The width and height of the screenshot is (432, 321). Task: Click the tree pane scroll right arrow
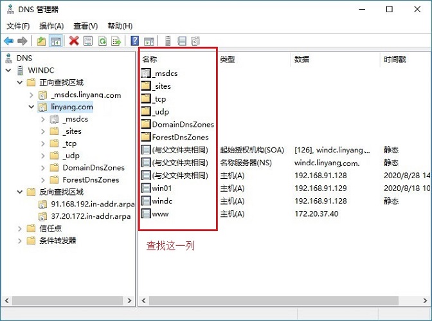[129, 300]
